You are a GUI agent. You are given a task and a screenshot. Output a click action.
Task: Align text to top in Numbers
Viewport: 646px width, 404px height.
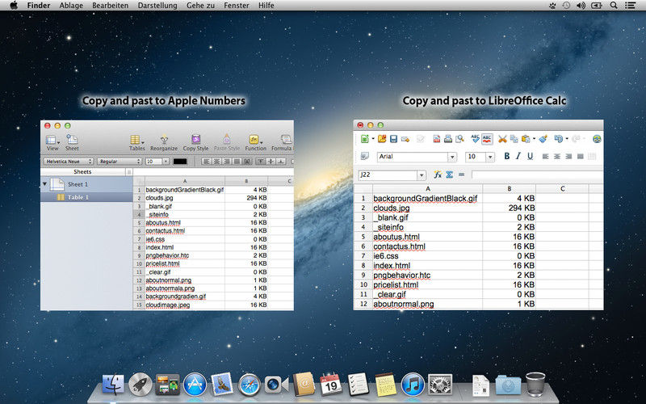261,161
